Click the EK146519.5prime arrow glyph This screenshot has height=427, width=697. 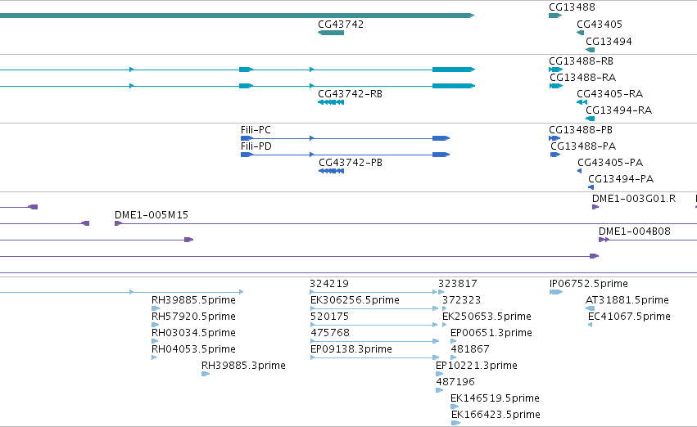[x=455, y=407]
